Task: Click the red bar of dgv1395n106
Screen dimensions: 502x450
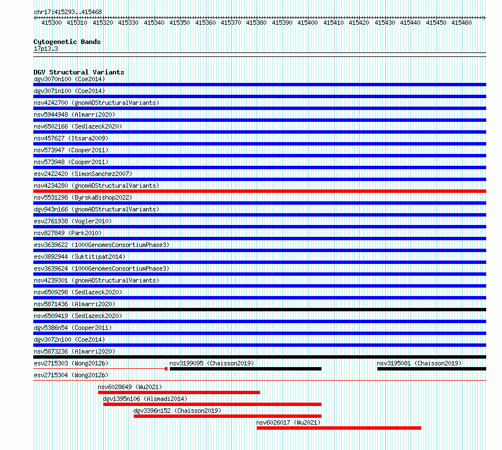Action: (x=212, y=404)
